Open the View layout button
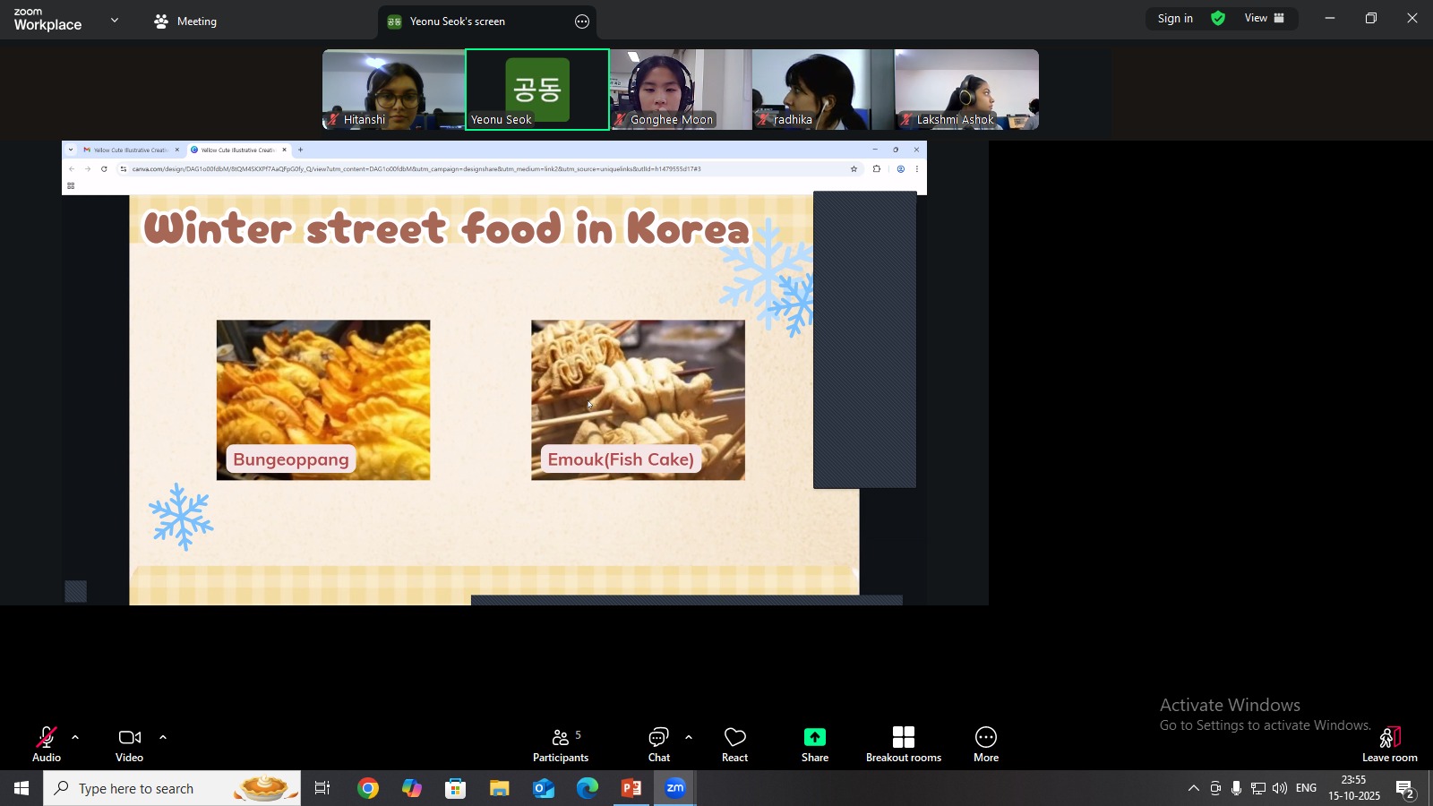The width and height of the screenshot is (1433, 806). (1265, 19)
